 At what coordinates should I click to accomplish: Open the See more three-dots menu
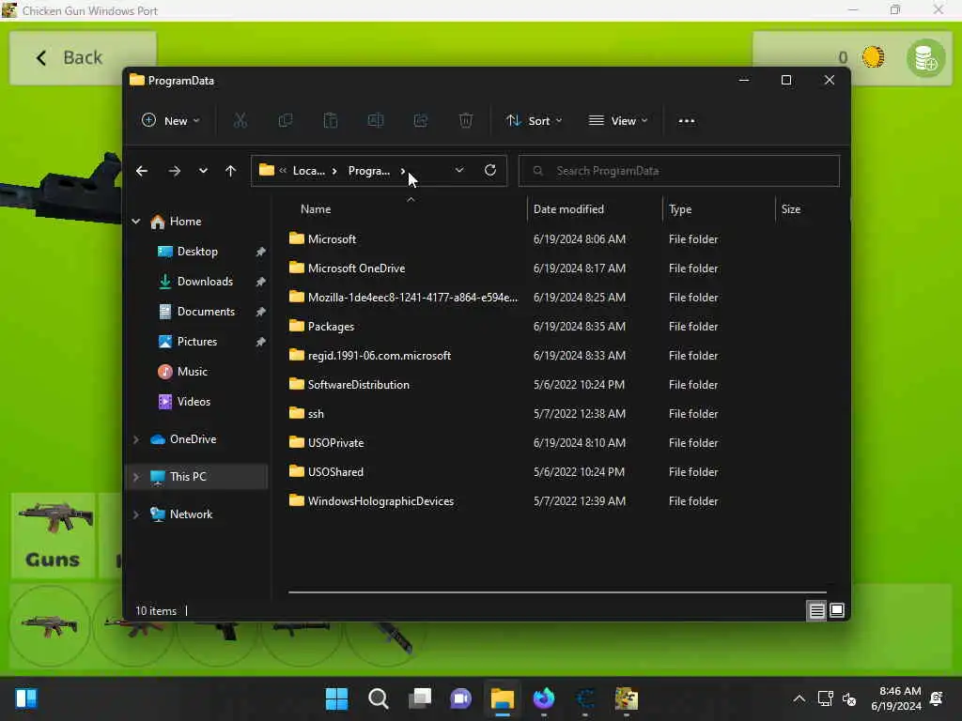coord(687,121)
